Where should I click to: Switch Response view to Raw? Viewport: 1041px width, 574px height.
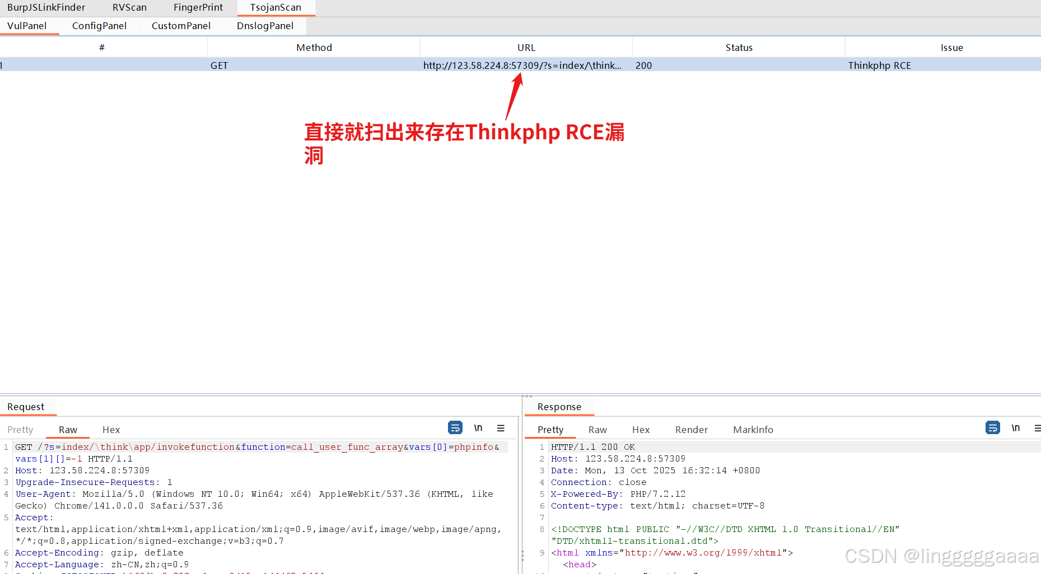pos(597,430)
